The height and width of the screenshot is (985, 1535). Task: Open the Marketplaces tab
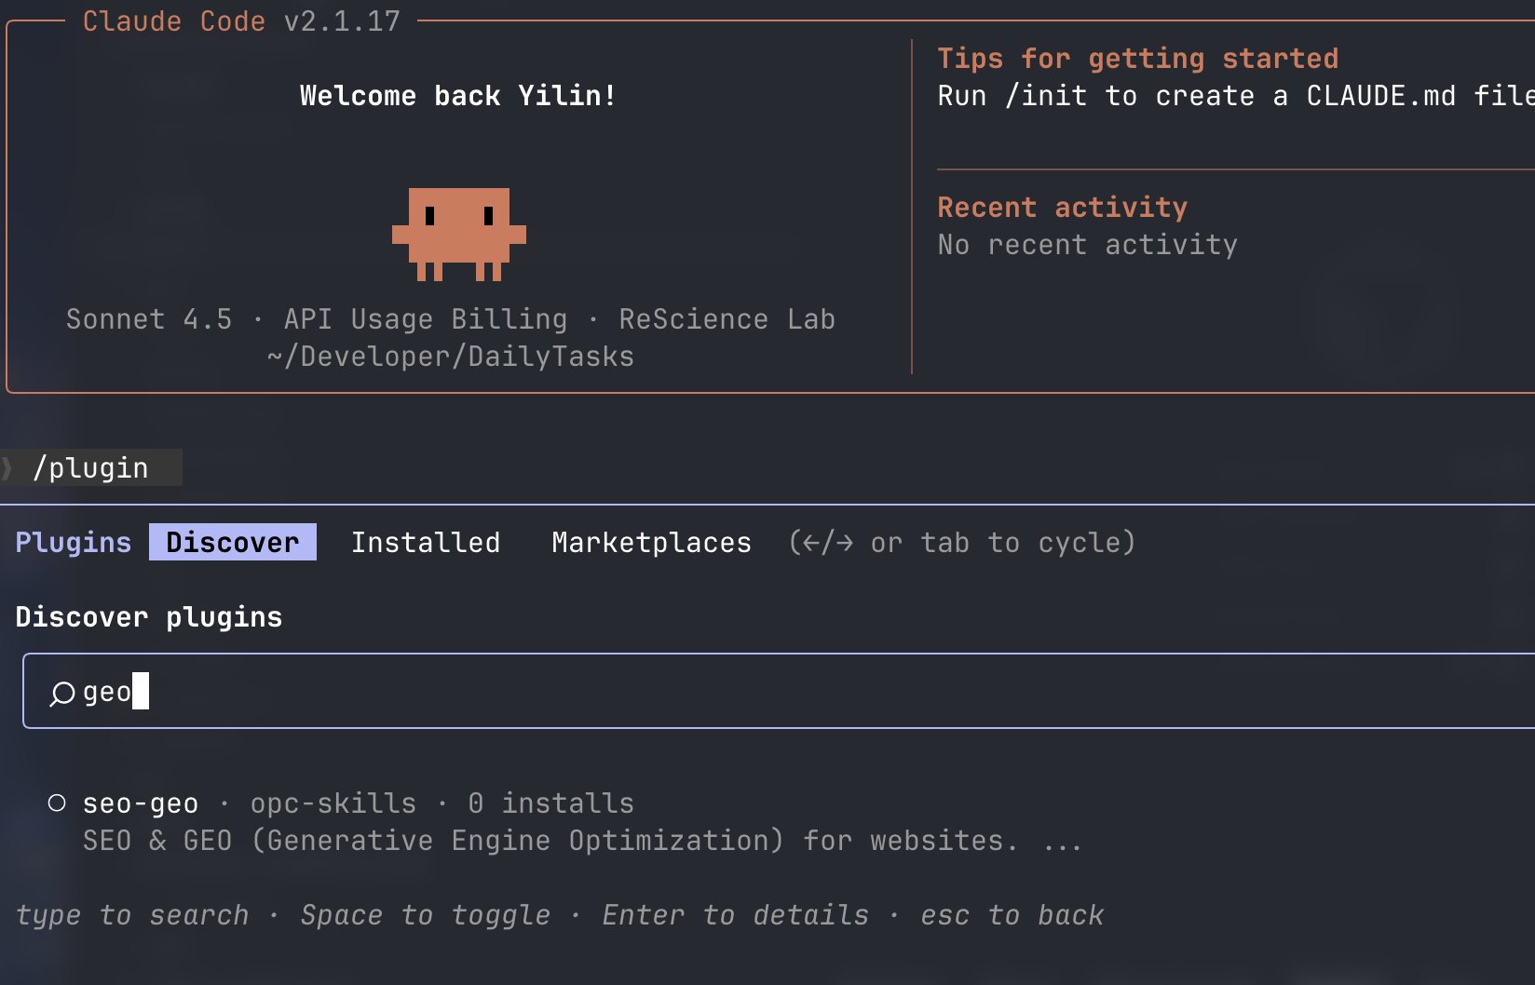651,542
